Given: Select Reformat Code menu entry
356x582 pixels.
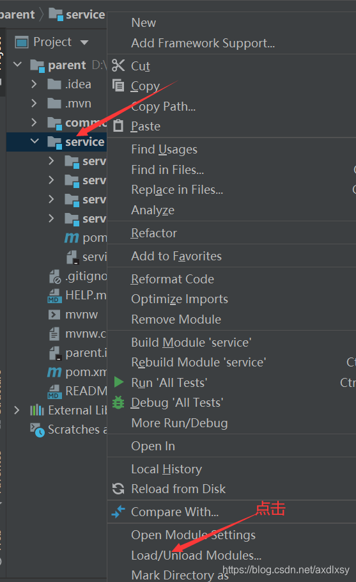Looking at the screenshot, I should [x=173, y=279].
